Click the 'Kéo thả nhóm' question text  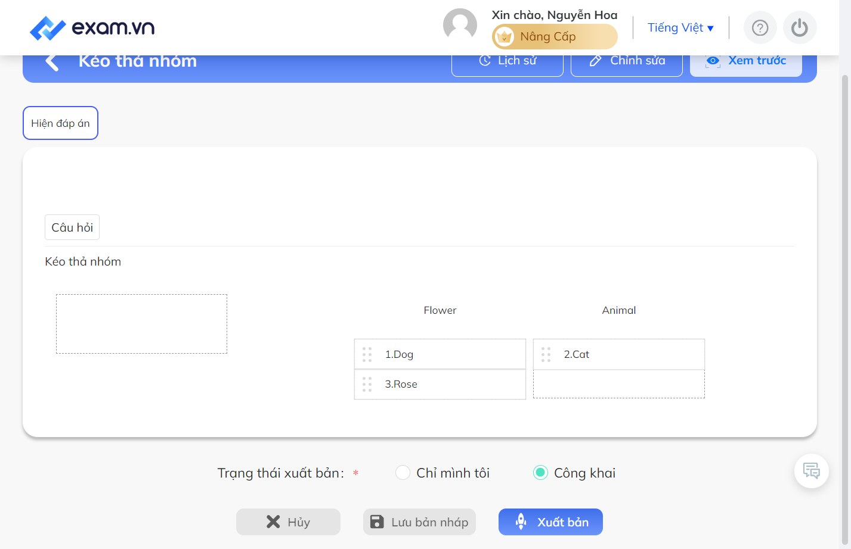pyautogui.click(x=83, y=261)
